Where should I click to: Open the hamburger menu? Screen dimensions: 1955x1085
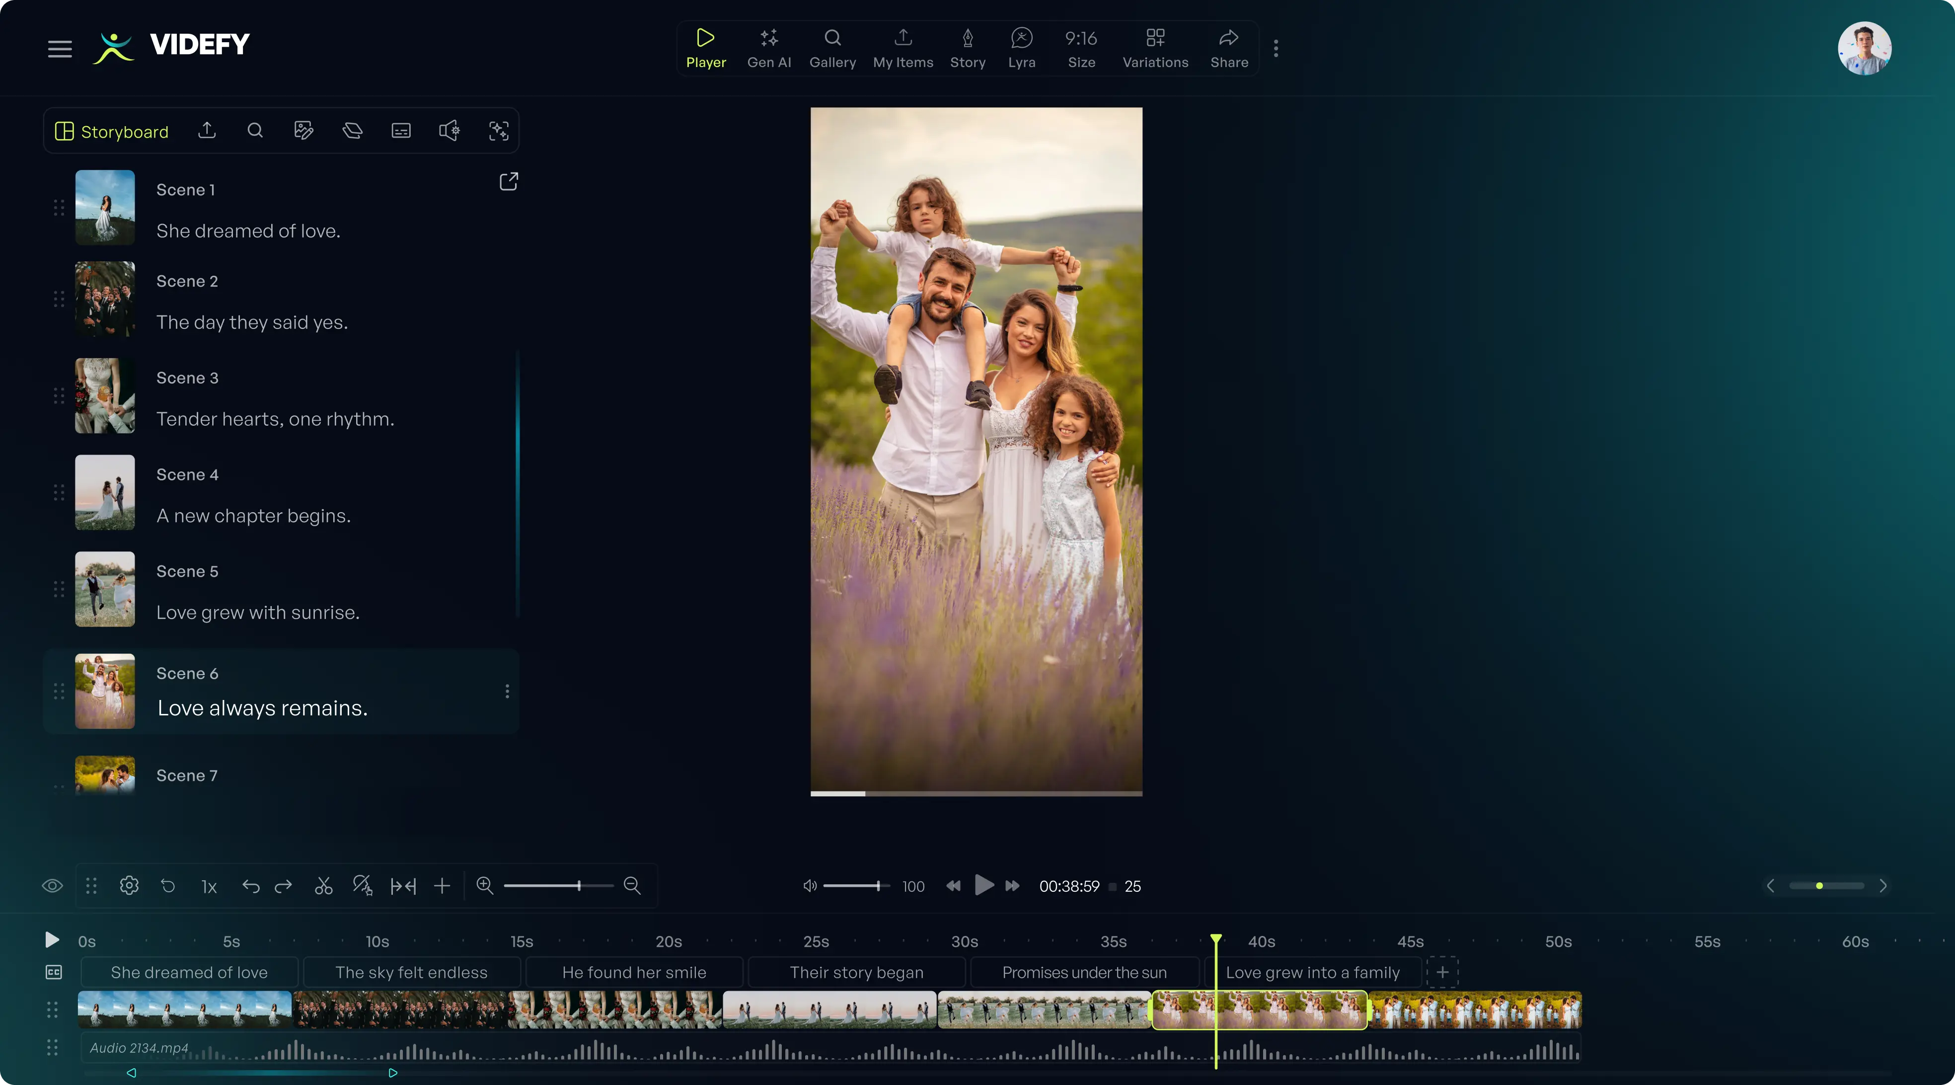click(60, 49)
